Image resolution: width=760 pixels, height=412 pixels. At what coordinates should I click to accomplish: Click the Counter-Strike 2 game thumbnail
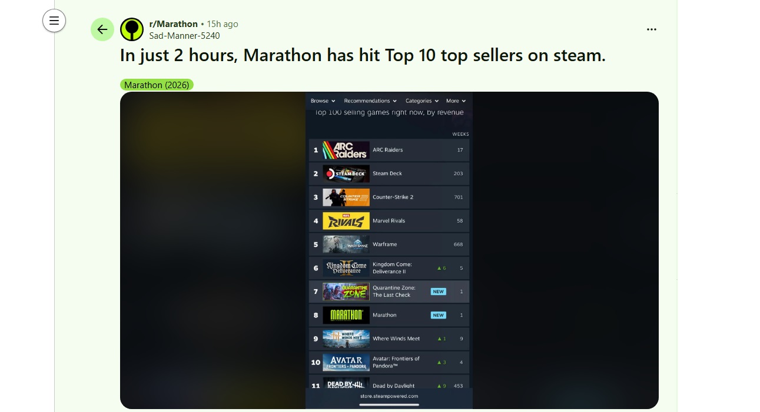[x=346, y=197]
